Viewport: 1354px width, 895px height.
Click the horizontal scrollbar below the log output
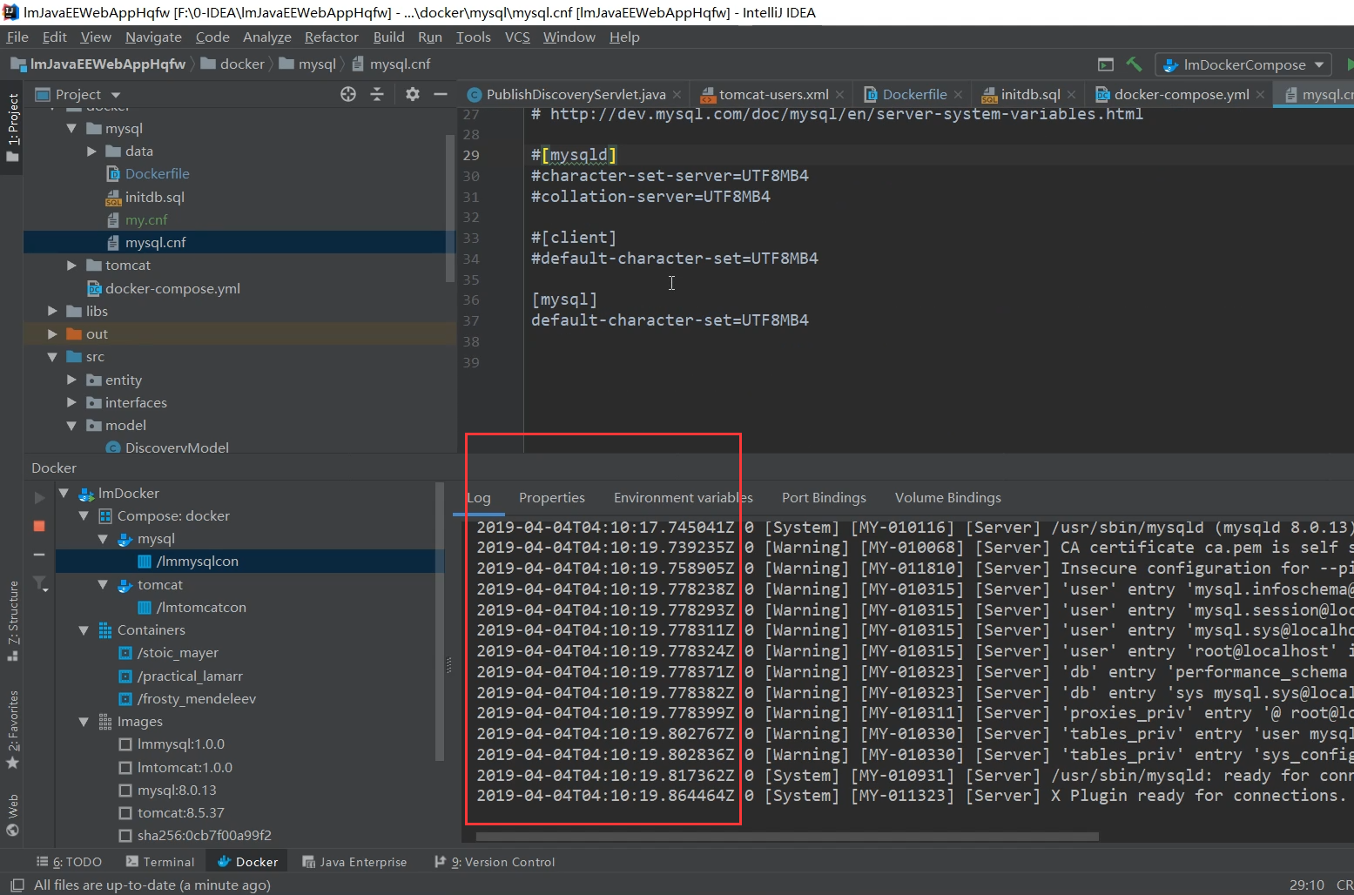(x=786, y=837)
